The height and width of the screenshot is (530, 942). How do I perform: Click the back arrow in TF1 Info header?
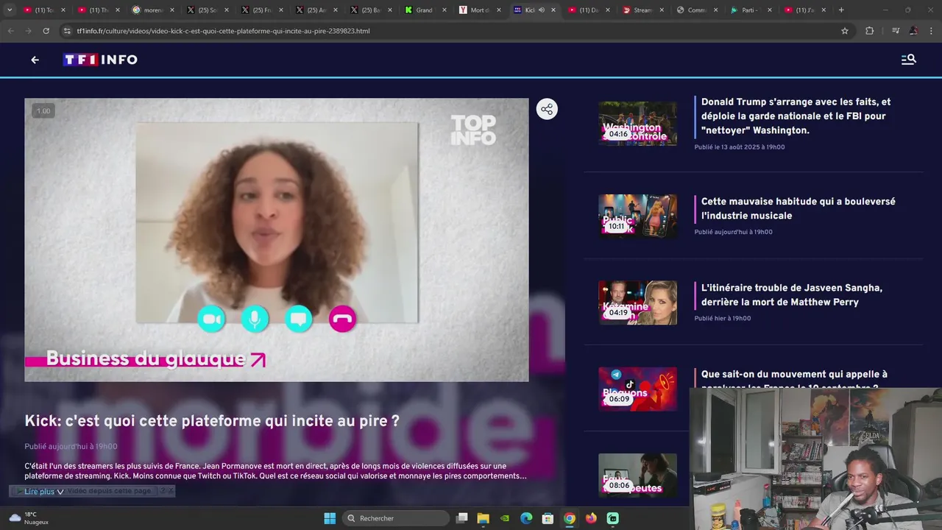35,60
